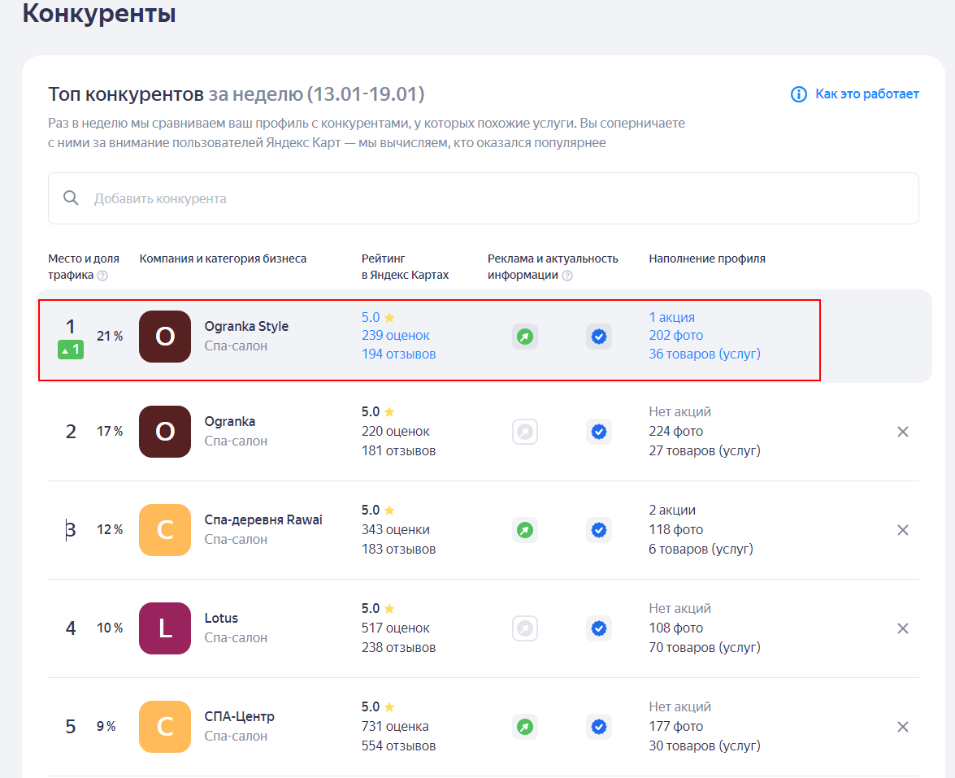
Task: Click the blue verified checkmark in the Ogranka row
Action: 599,432
